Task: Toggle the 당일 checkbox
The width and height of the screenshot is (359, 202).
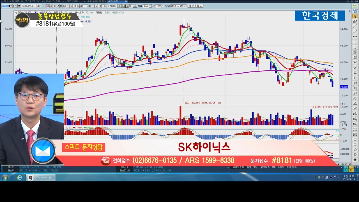Action: coord(164,6)
